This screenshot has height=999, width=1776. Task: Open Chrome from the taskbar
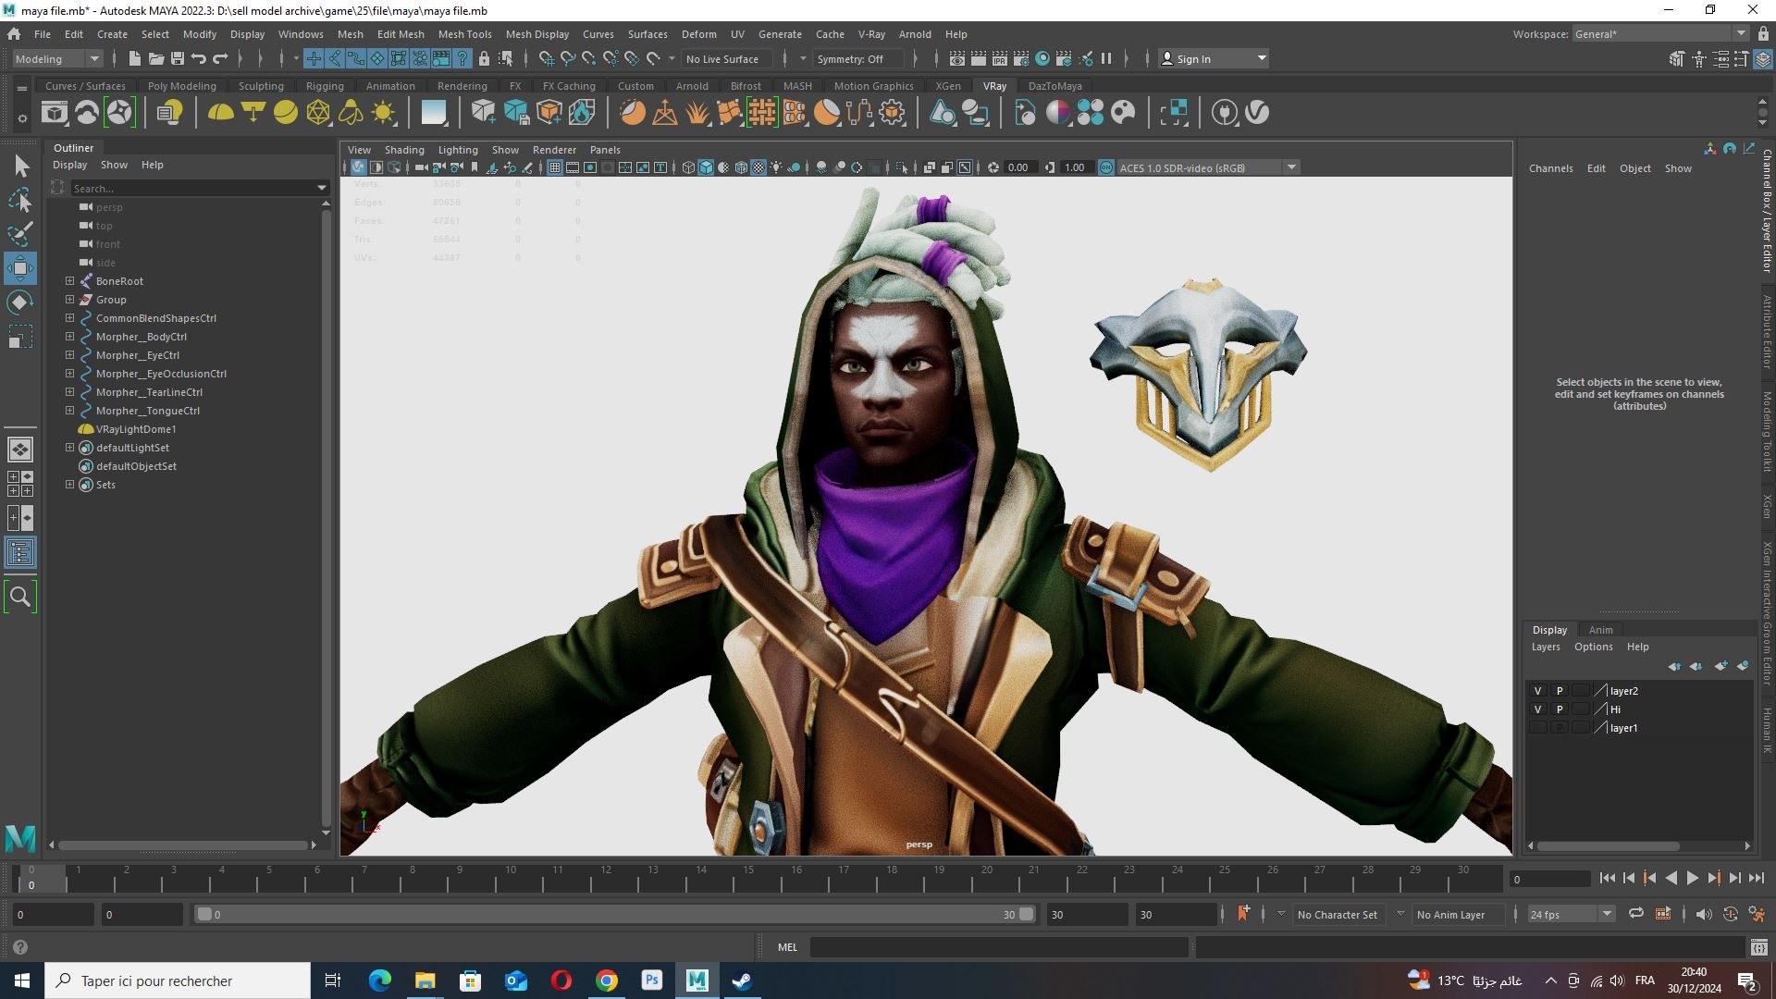pyautogui.click(x=607, y=980)
